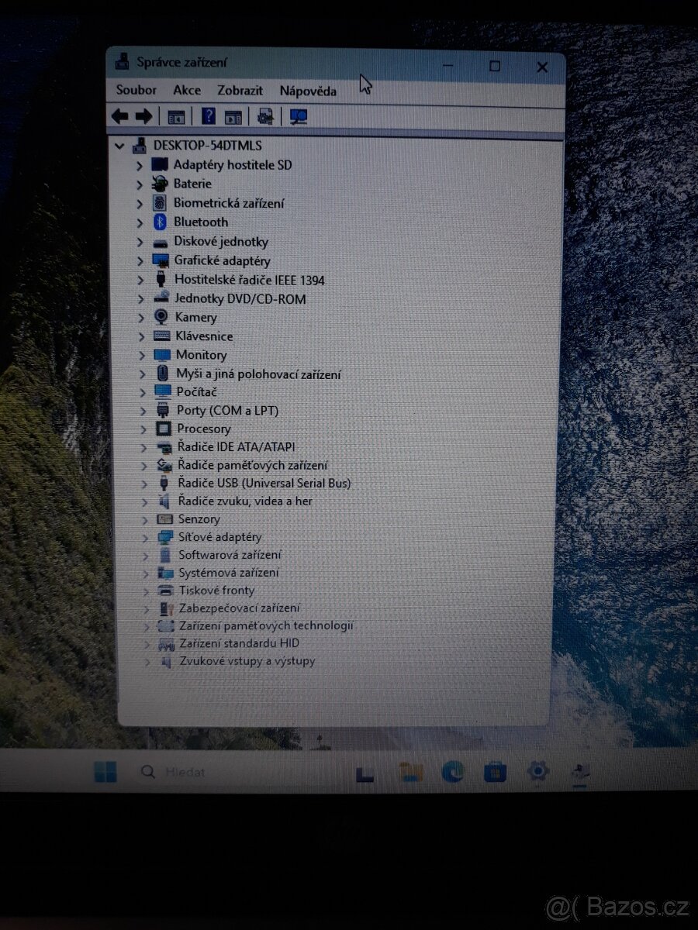
Task: Expand the Grafické adaptéry category
Action: click(x=142, y=260)
